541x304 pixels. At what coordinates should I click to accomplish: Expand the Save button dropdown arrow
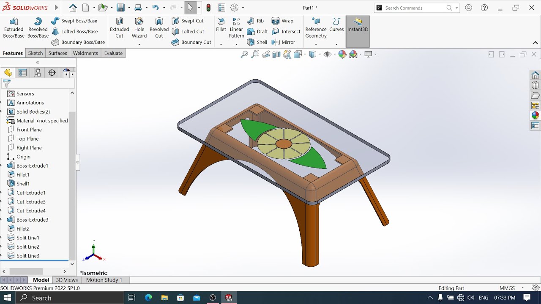click(x=128, y=8)
